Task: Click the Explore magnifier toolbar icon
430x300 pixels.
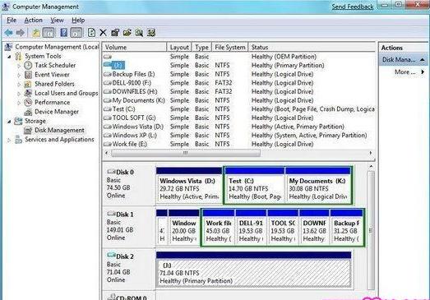Action: [139, 33]
